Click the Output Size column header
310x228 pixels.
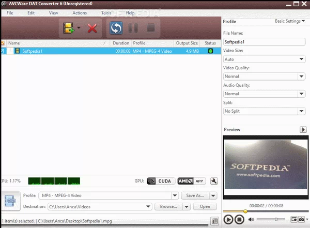[x=187, y=43]
